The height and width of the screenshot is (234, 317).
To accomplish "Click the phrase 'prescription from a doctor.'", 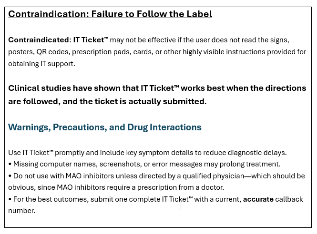I will (181, 187).
